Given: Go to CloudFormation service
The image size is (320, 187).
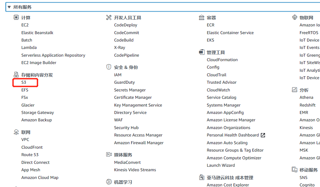Looking at the screenshot, I should 222,60.
